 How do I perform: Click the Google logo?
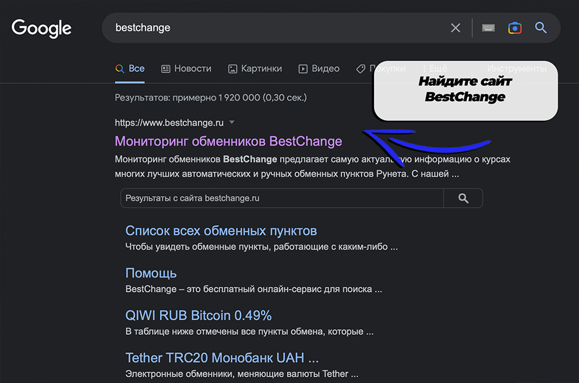[x=41, y=29]
